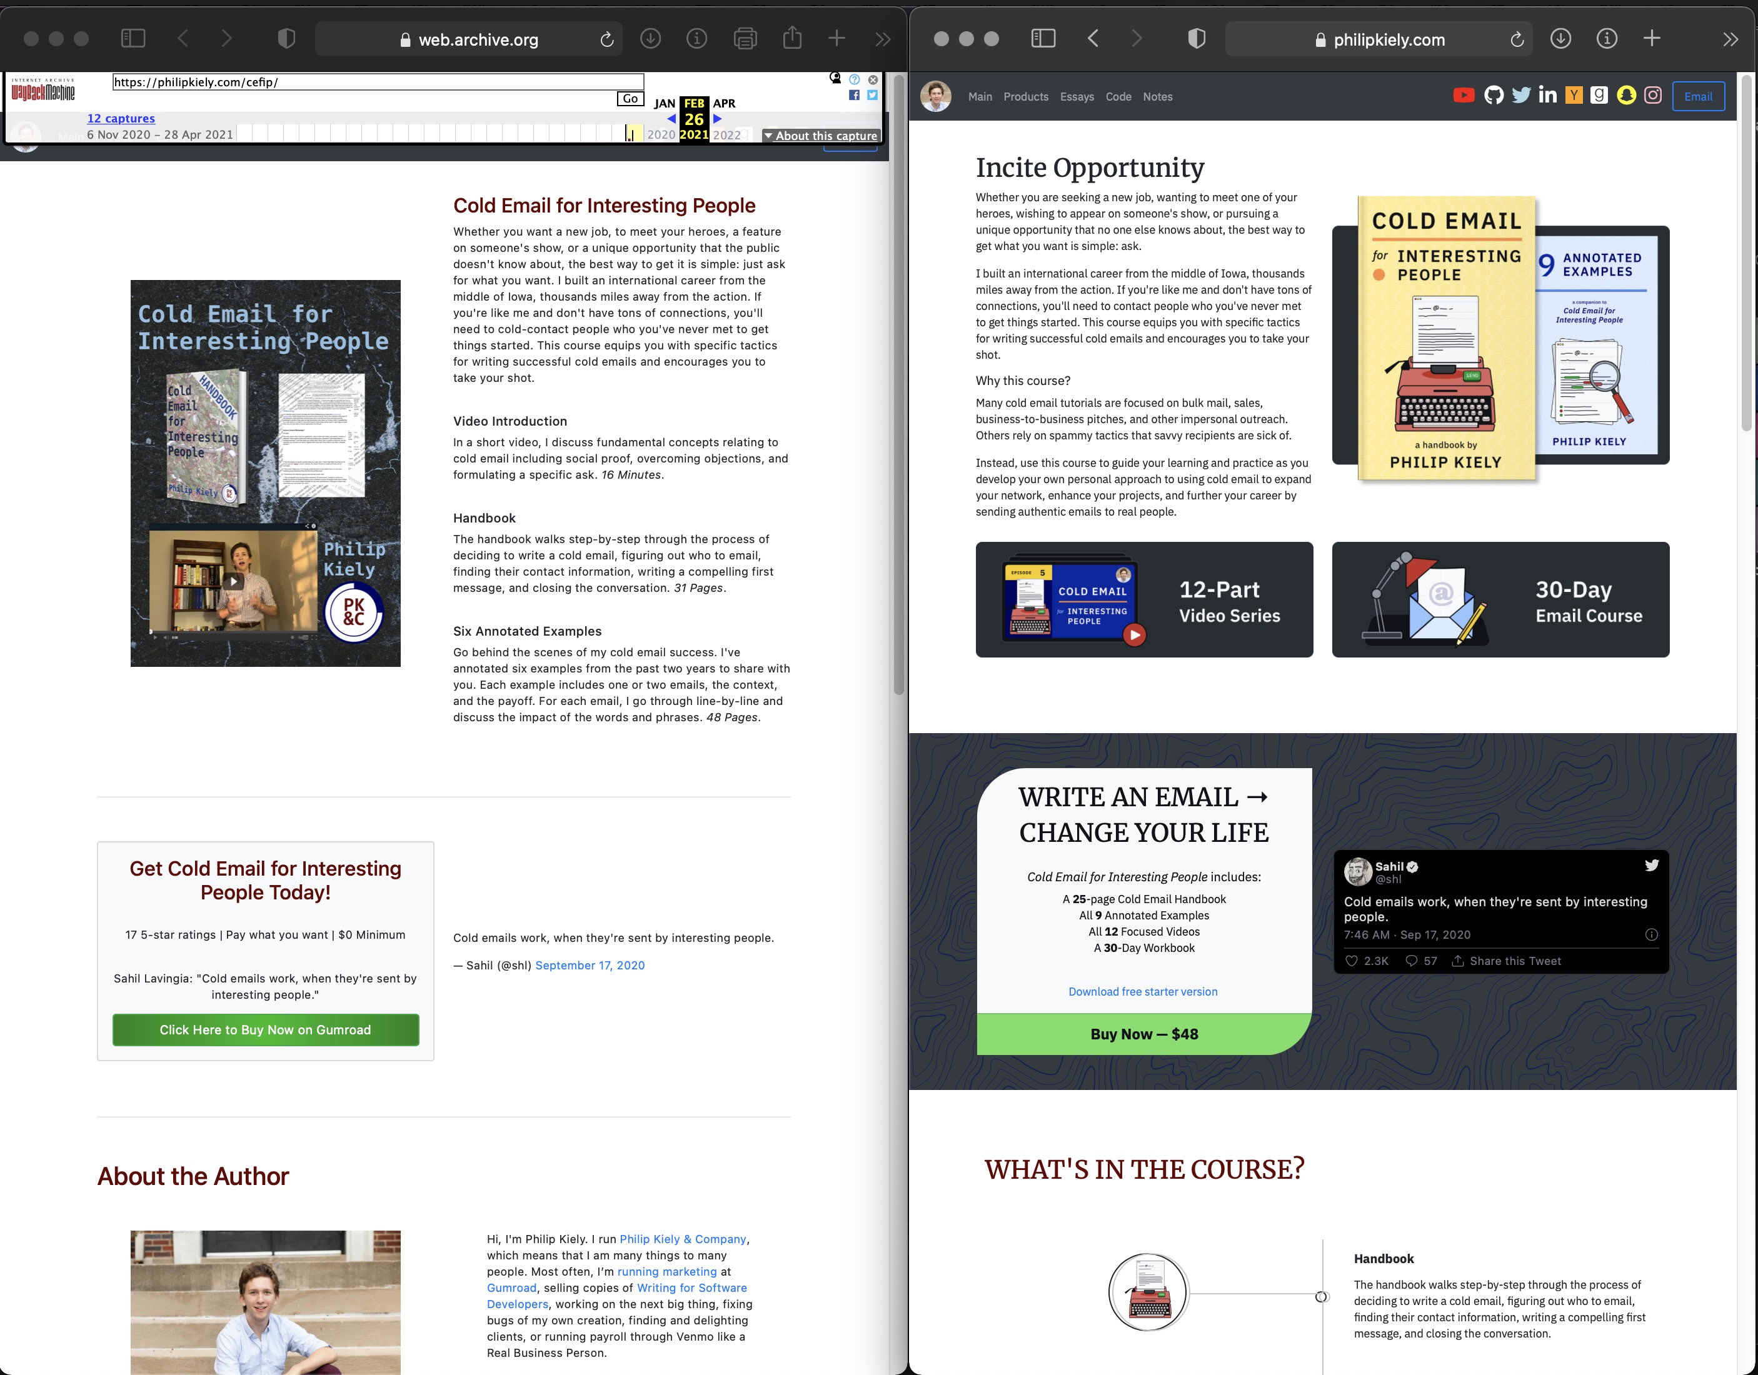Toggle the sidebar in the philipkiely.com window

click(x=1043, y=39)
